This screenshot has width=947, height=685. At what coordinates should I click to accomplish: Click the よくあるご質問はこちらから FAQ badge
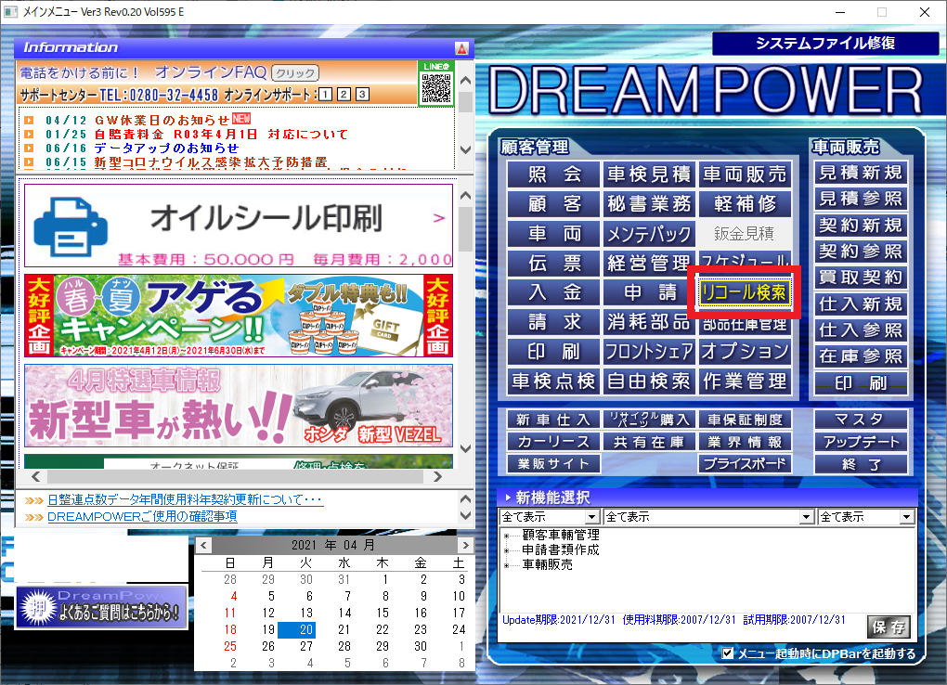click(101, 607)
